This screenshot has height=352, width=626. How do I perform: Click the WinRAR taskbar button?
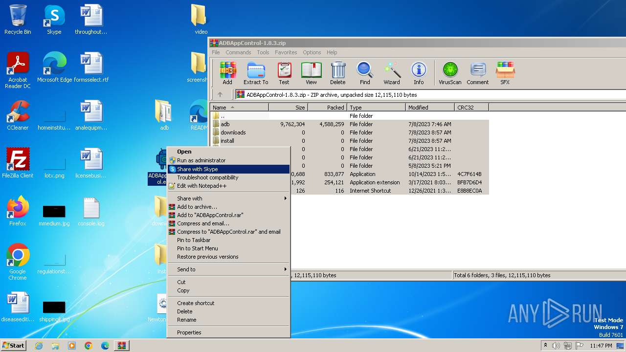pos(121,346)
